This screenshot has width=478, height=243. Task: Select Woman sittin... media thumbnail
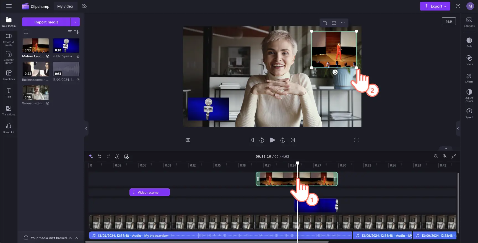pyautogui.click(x=36, y=92)
